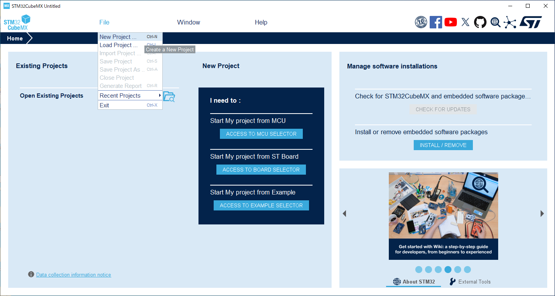This screenshot has width=555, height=296.
Task: Click the data collection info icon
Action: coord(31,275)
